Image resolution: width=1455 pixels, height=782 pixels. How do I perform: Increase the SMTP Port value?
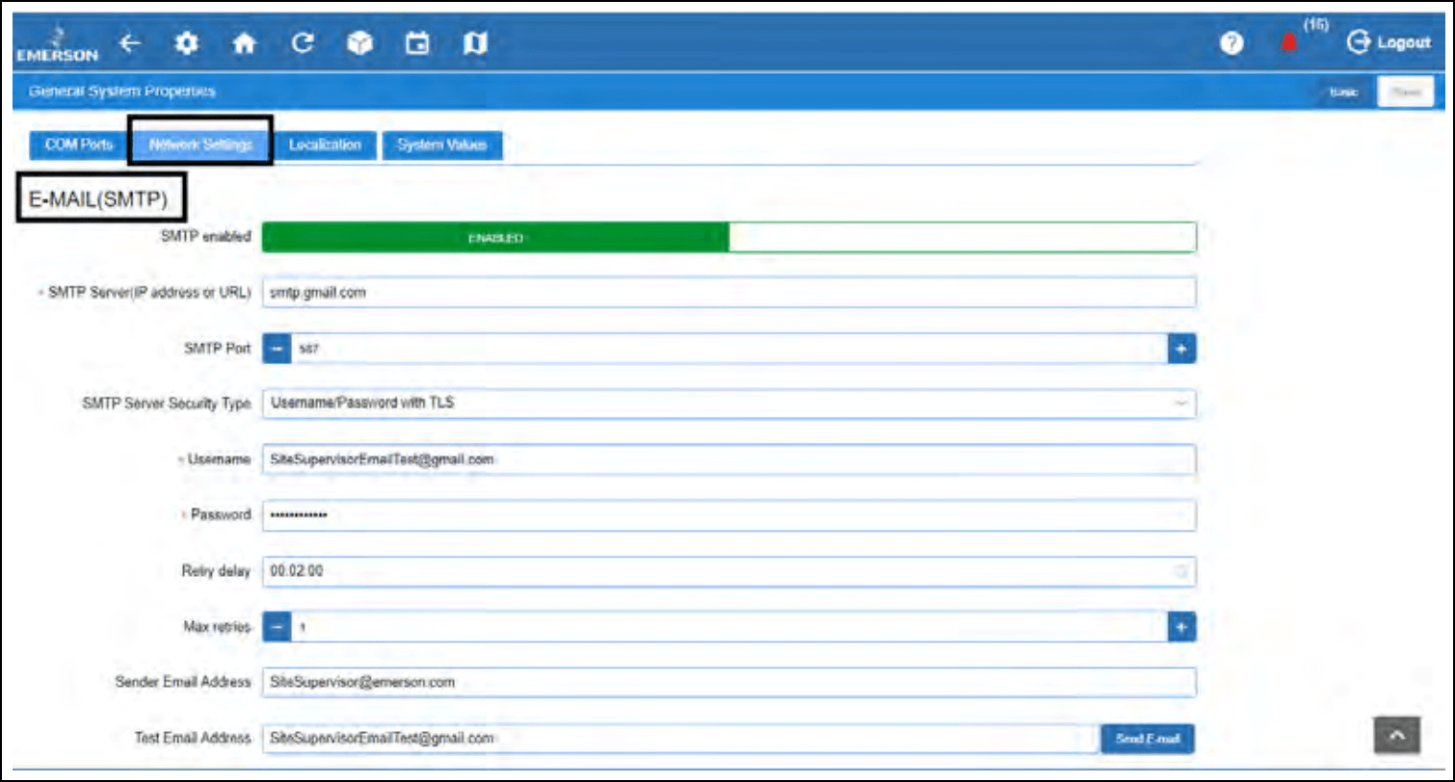(1181, 349)
